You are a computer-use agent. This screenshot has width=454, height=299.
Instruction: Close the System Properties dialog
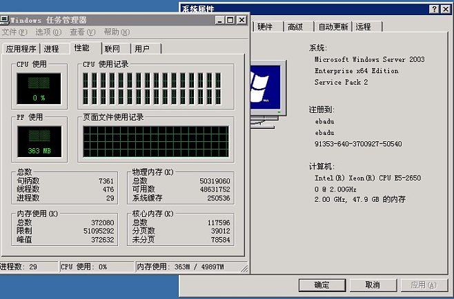[x=446, y=9]
